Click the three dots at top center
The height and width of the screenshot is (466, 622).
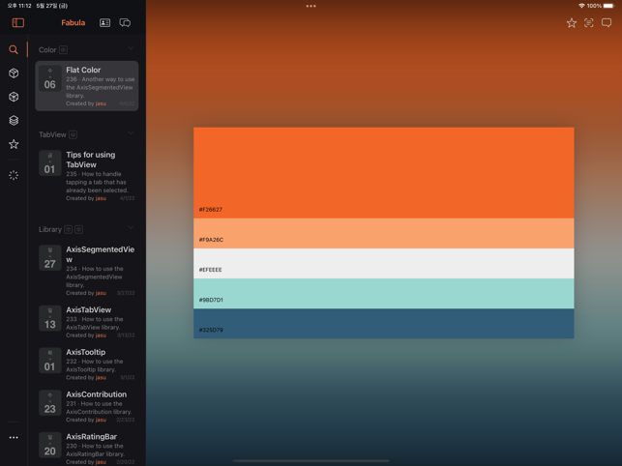coord(311,6)
